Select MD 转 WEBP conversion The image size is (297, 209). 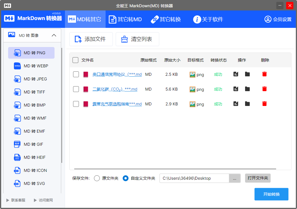31,66
